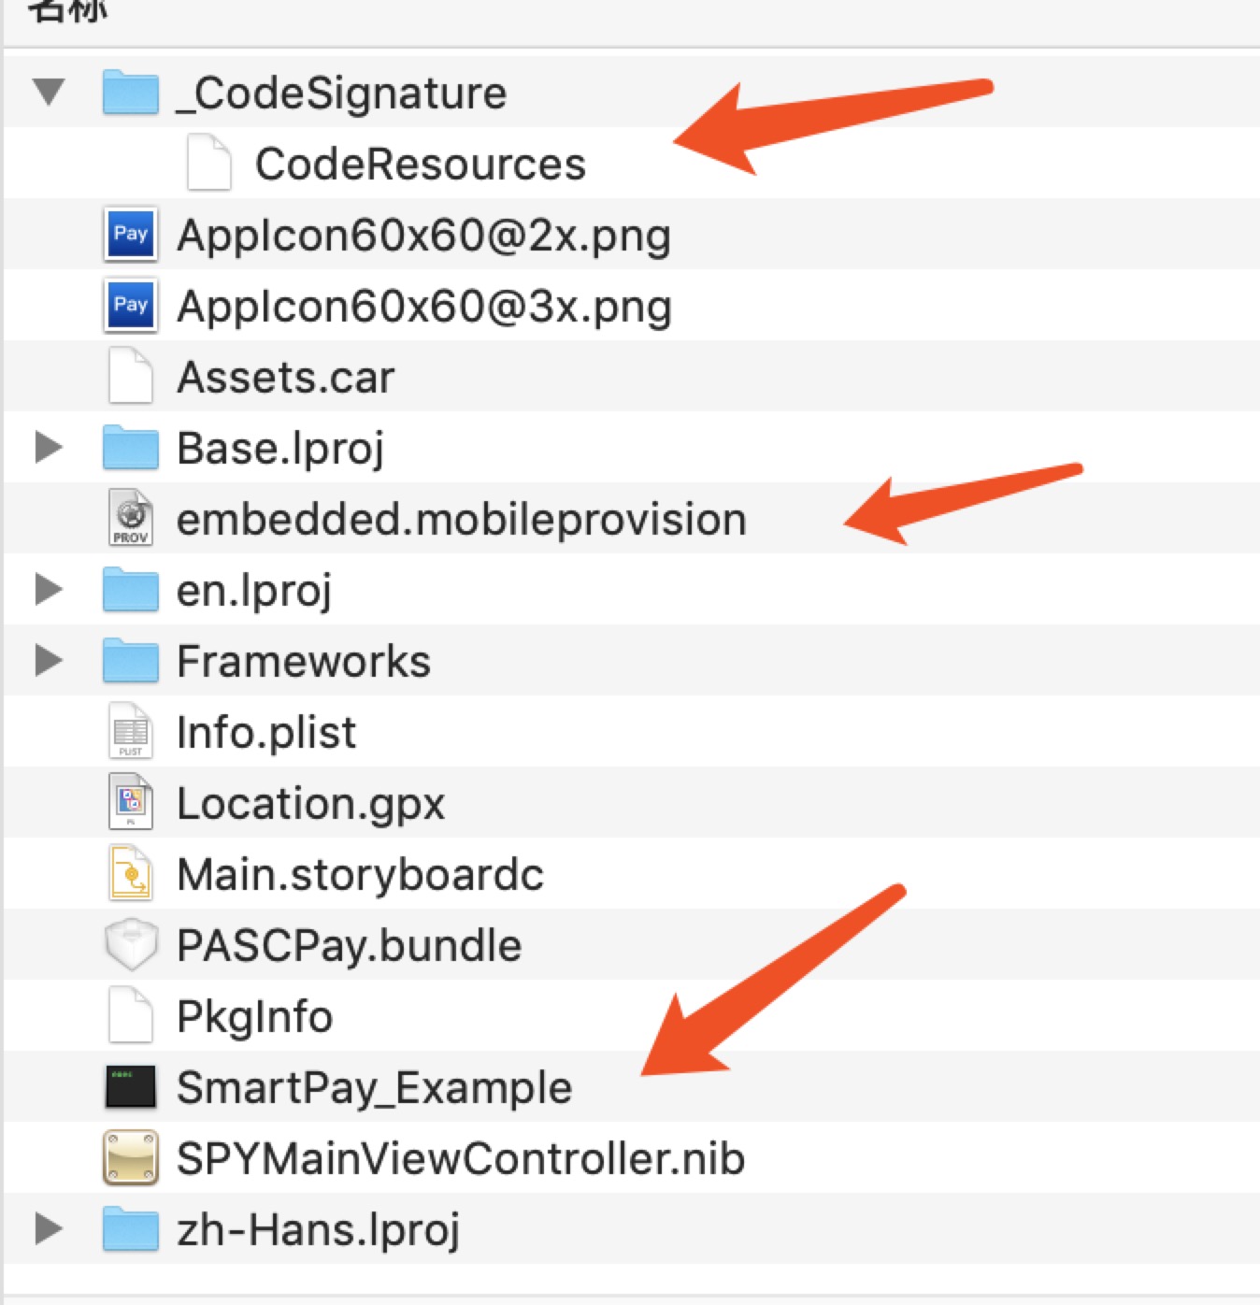The image size is (1260, 1305).
Task: Expand the zh-Hans.lproj folder triangle
Action: coord(49,1228)
